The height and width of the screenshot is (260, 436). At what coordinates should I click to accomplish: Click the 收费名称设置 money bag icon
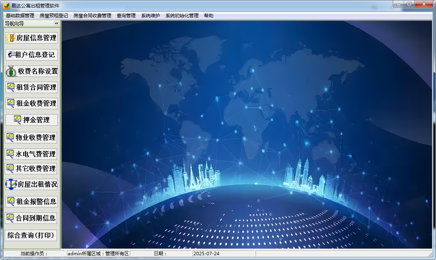[x=11, y=71]
